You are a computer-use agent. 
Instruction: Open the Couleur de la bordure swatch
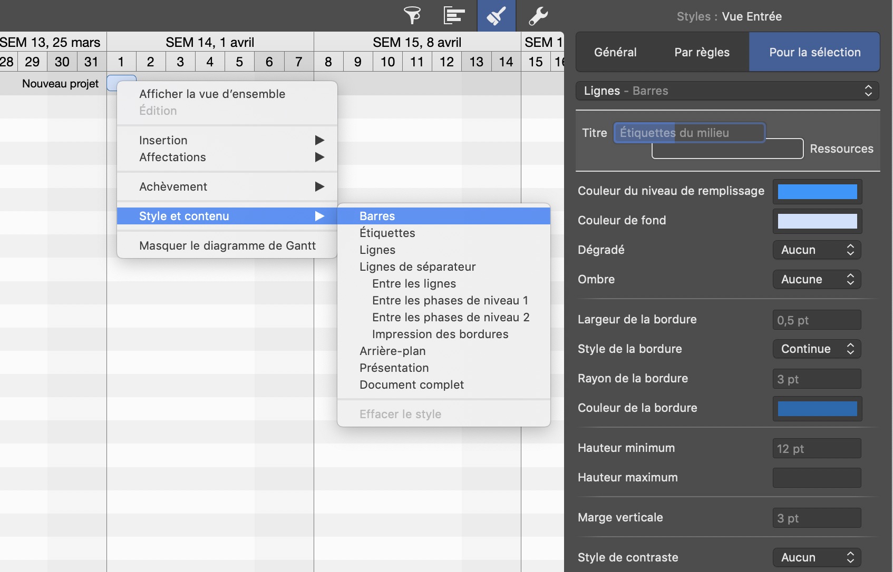tap(817, 409)
